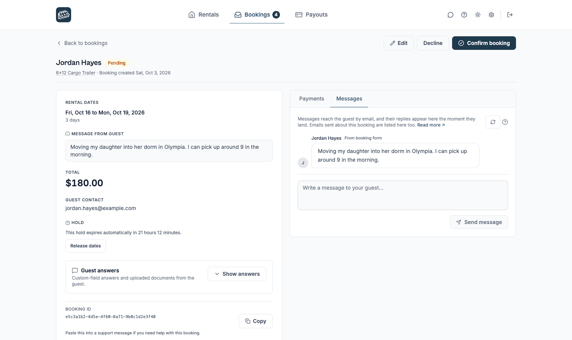Click the hold expires in 21 hours text

click(x=123, y=233)
